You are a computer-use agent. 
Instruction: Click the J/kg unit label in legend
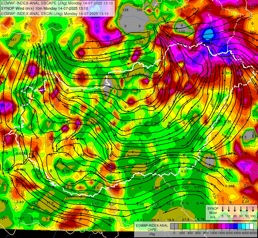(152, 234)
